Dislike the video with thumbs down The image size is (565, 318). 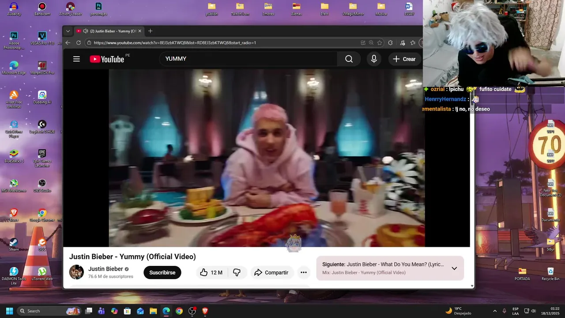pos(237,273)
